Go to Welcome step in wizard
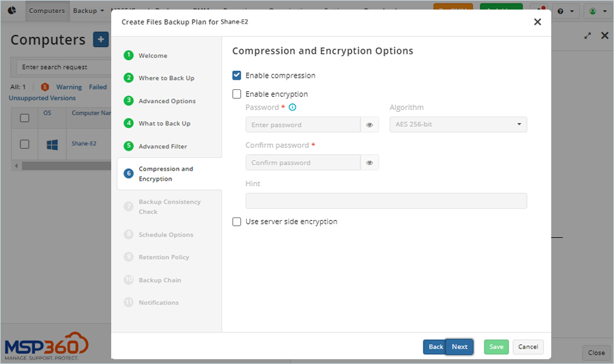This screenshot has width=614, height=364. pyautogui.click(x=152, y=55)
